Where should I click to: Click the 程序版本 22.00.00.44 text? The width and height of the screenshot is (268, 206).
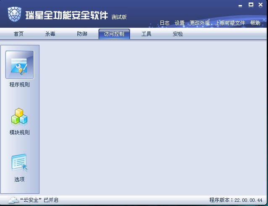[x=236, y=200]
